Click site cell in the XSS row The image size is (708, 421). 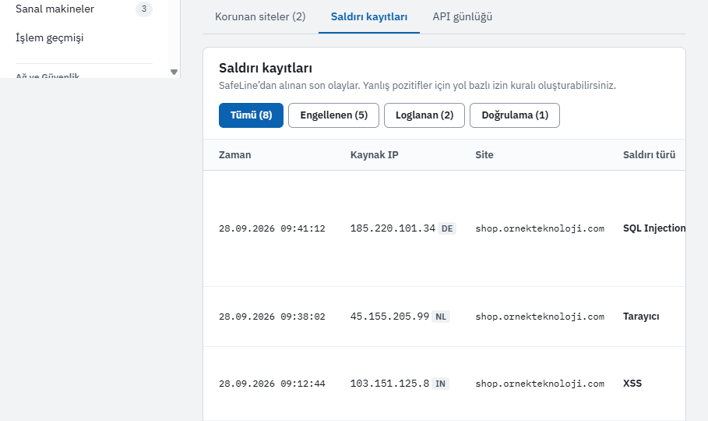pyautogui.click(x=540, y=384)
